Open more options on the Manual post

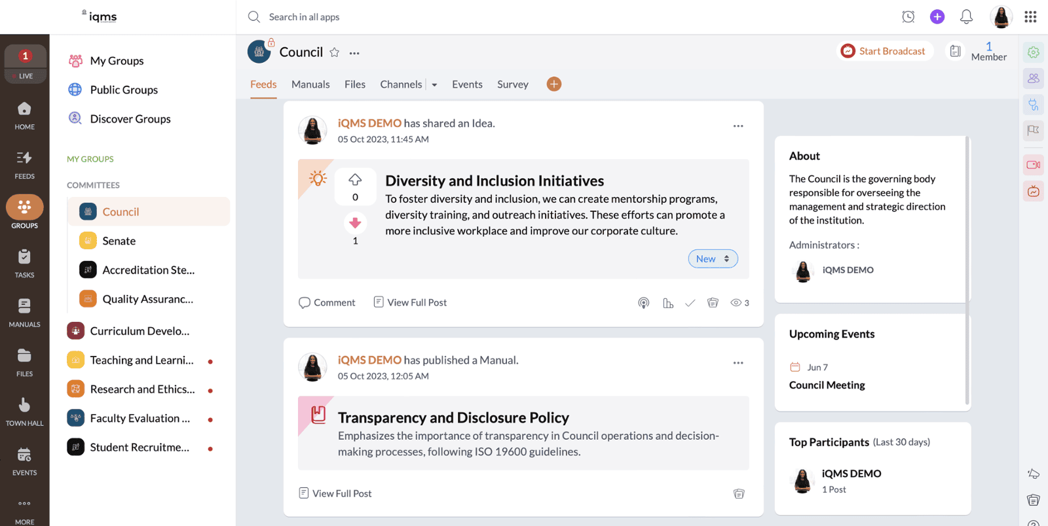738,363
